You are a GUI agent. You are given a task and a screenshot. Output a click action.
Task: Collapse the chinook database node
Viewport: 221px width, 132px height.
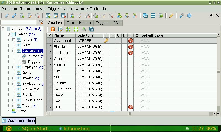pos(3,29)
